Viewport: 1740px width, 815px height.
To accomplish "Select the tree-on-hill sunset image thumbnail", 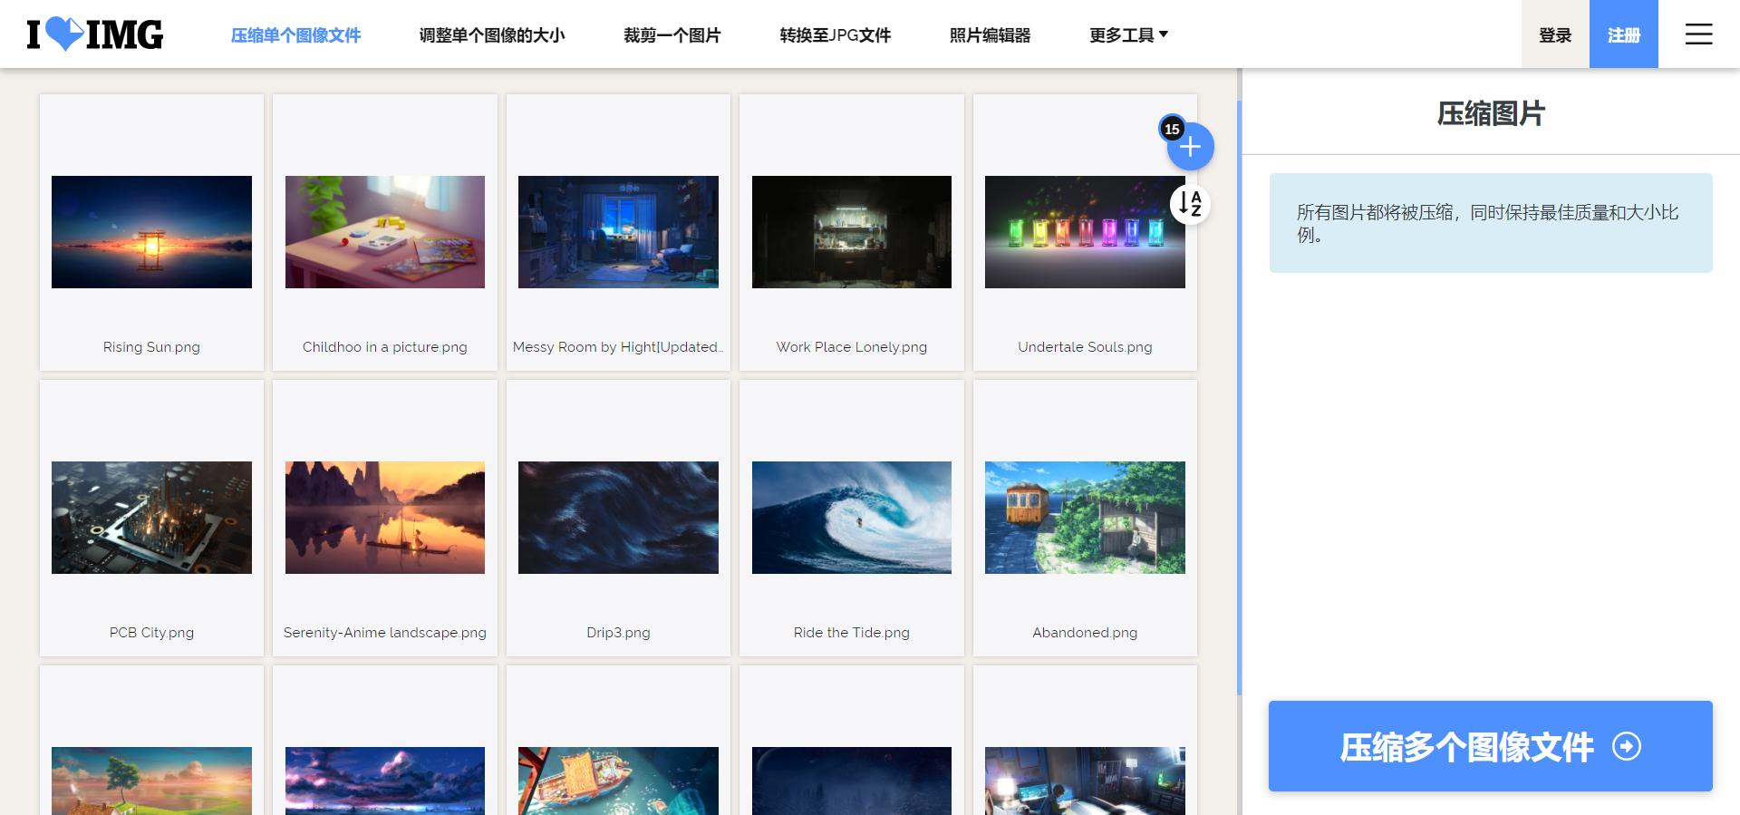I will [x=151, y=781].
